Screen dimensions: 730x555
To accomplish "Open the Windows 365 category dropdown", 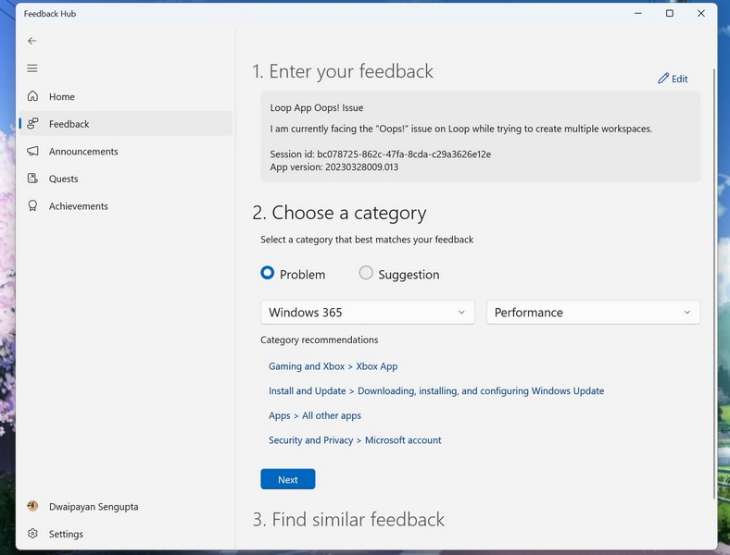I will pos(368,313).
